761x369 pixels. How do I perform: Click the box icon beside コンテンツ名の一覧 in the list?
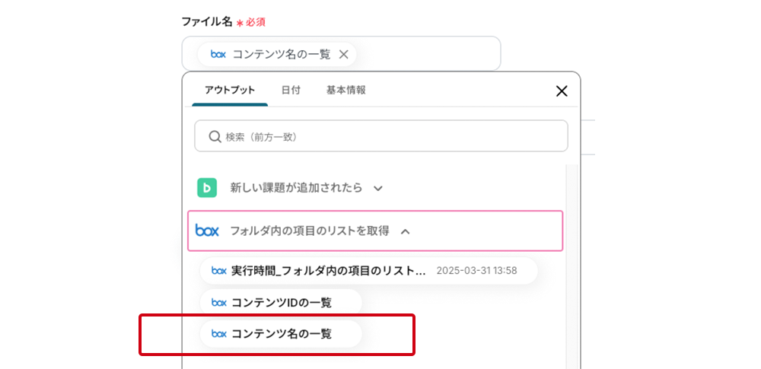[x=218, y=333]
